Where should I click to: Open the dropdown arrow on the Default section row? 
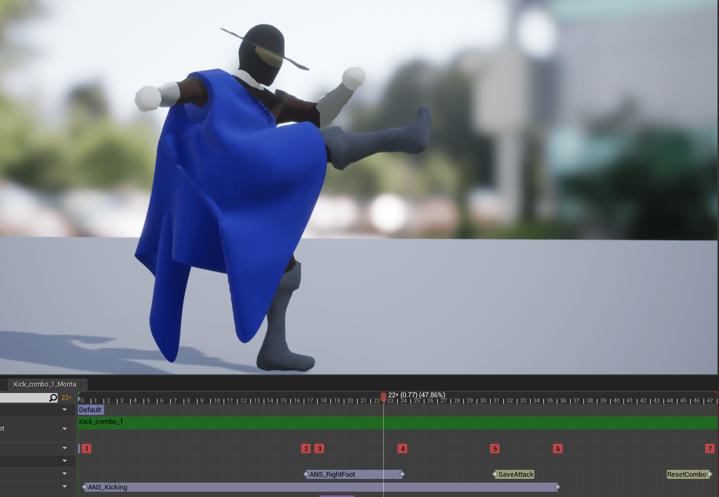click(65, 410)
